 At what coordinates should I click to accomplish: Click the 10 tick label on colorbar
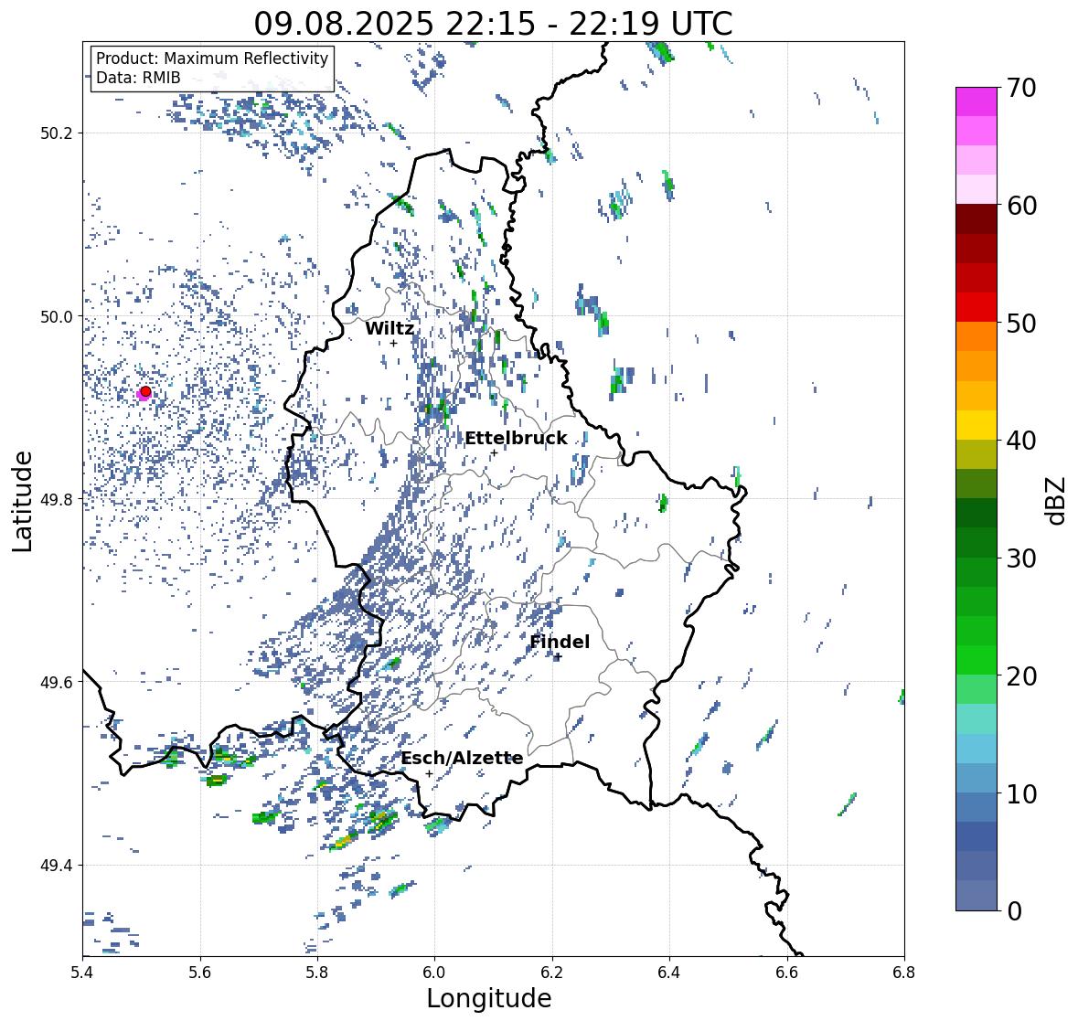coord(1021,793)
